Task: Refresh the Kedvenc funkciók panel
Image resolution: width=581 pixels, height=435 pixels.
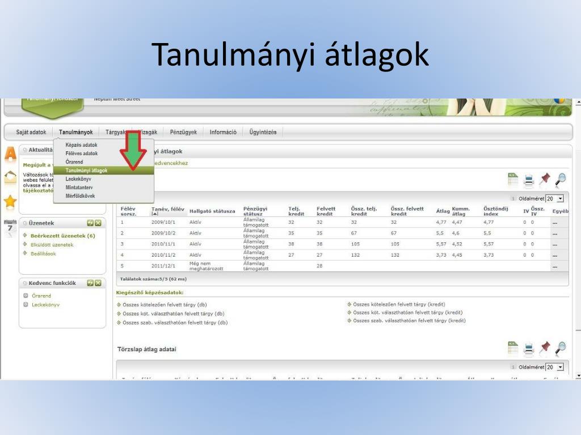Action: pyautogui.click(x=90, y=283)
